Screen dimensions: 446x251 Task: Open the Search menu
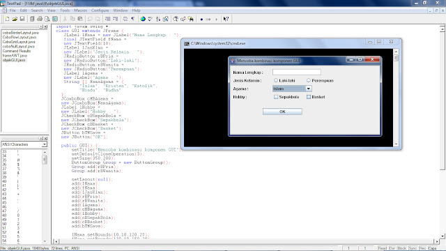click(37, 10)
